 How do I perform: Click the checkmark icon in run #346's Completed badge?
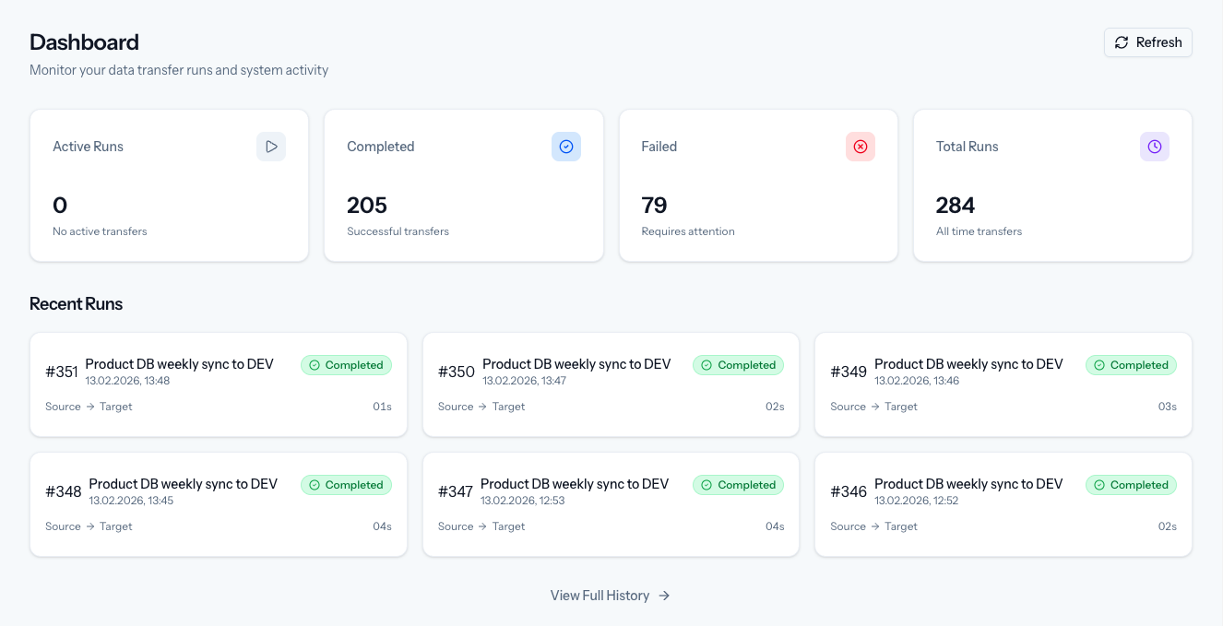point(1101,485)
